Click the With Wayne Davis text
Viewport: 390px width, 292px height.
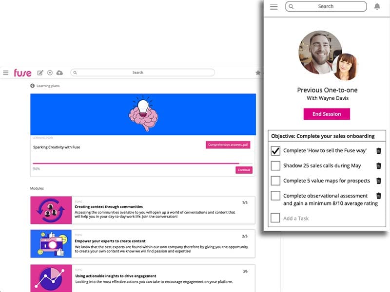(327, 98)
